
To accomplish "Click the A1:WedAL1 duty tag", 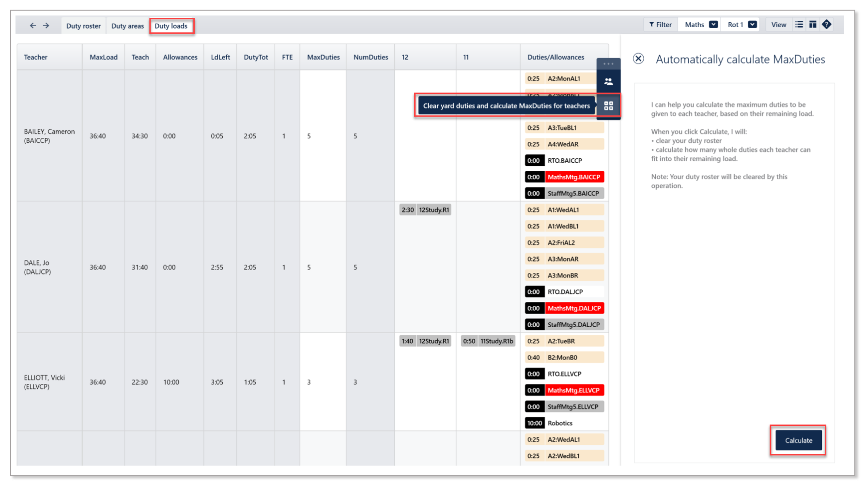I will pyautogui.click(x=564, y=210).
